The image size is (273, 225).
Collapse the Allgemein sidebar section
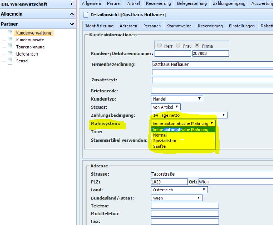72,14
